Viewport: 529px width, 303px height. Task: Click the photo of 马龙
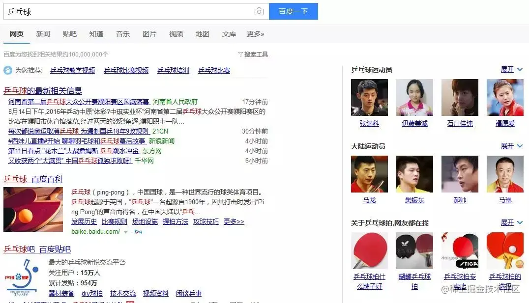(369, 174)
